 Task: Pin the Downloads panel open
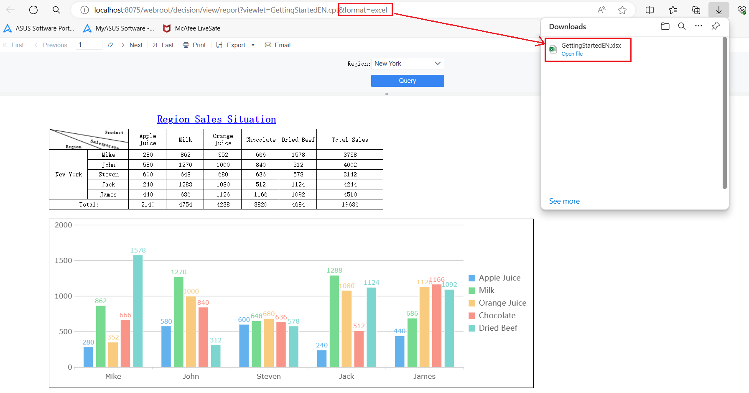click(715, 26)
